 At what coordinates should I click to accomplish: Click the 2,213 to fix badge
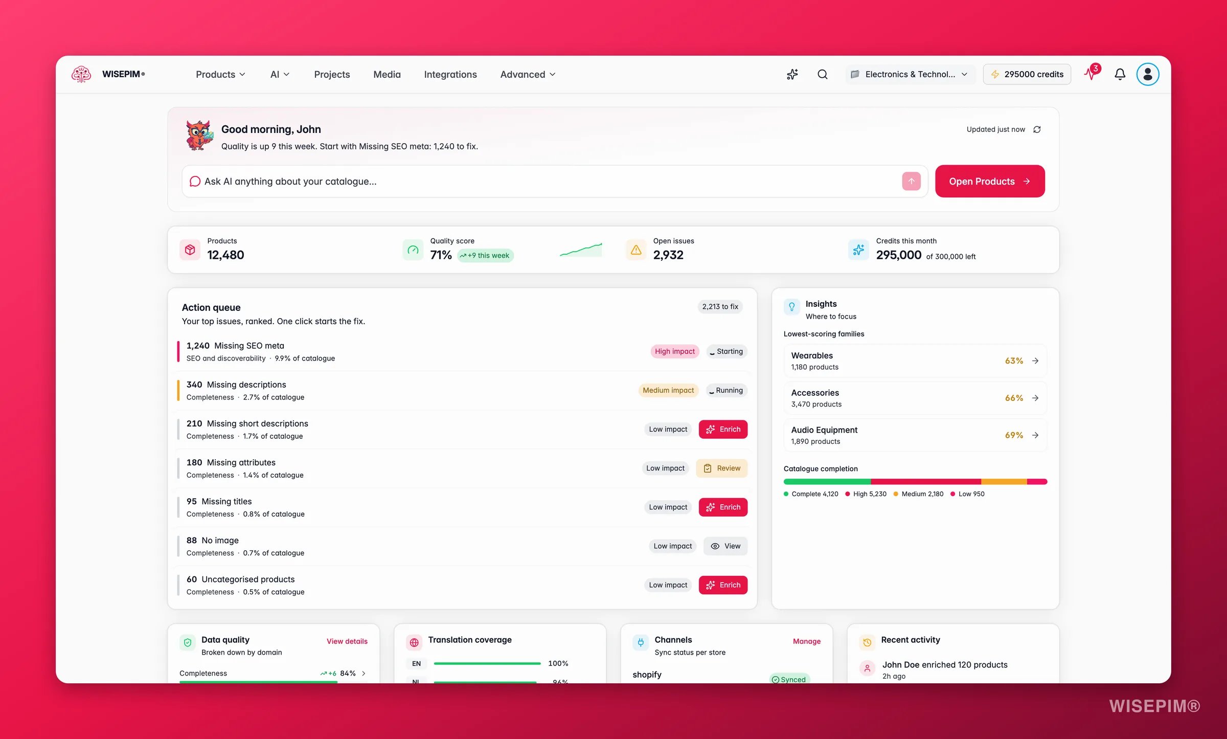[720, 306]
